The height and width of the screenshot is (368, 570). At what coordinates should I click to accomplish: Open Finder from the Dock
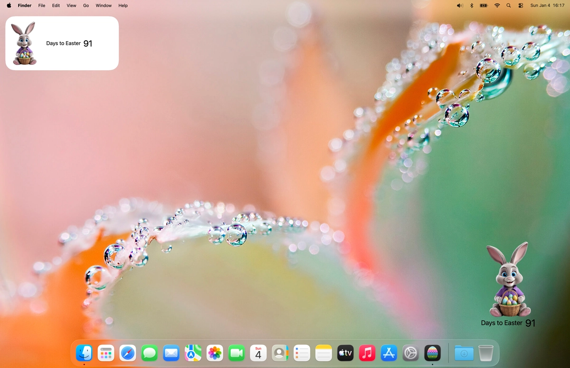[84, 353]
